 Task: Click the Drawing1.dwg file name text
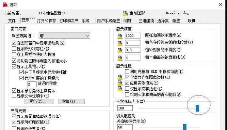coord(177,13)
